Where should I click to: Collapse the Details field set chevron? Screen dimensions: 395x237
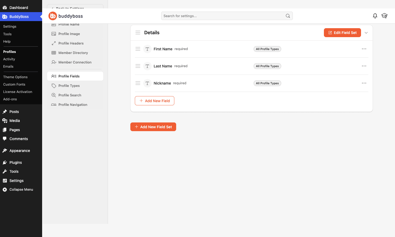366,33
